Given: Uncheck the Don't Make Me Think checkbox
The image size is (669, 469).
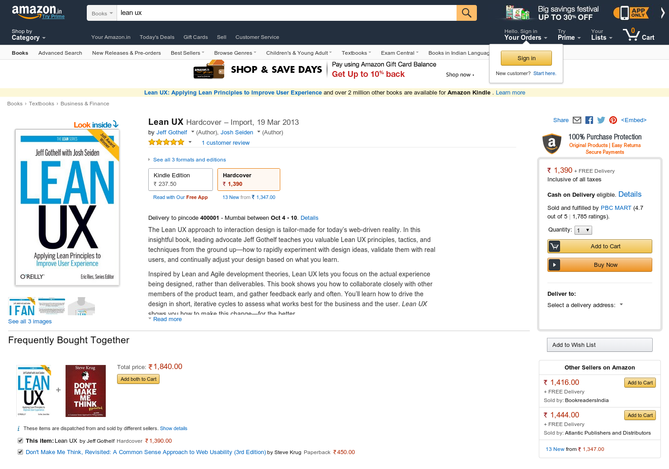Looking at the screenshot, I should (20, 452).
